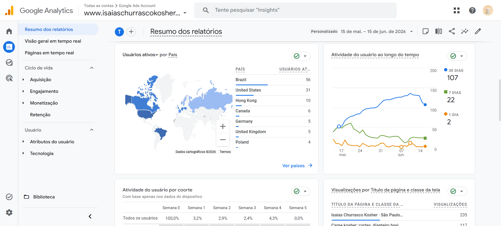Image resolution: width=501 pixels, height=226 pixels.
Task: Click Google Ads Account breadcrumb
Action: point(137,6)
